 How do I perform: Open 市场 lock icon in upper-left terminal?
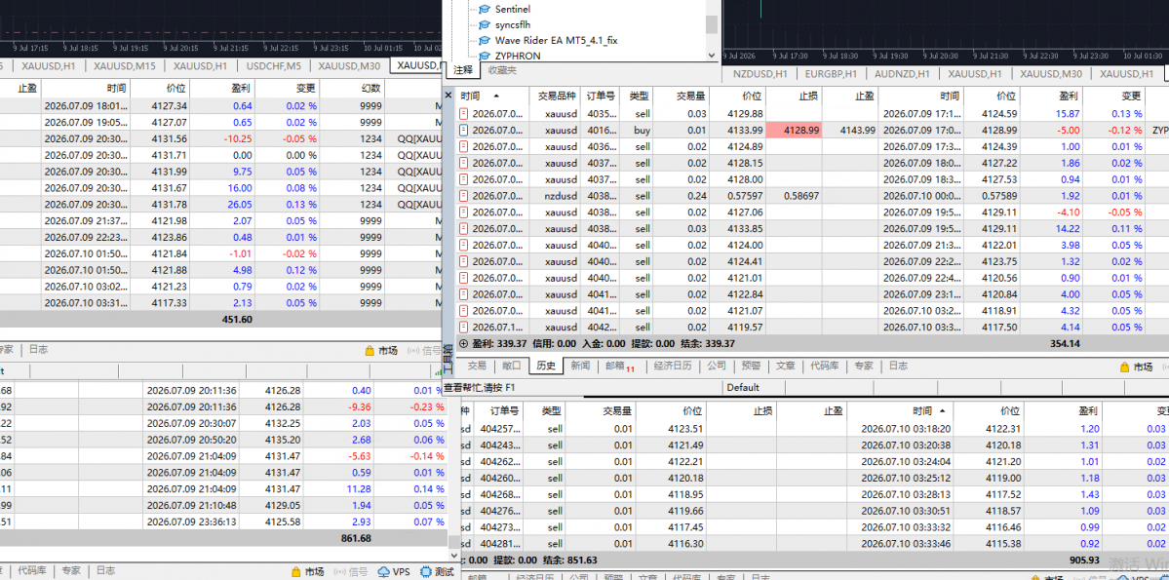370,350
